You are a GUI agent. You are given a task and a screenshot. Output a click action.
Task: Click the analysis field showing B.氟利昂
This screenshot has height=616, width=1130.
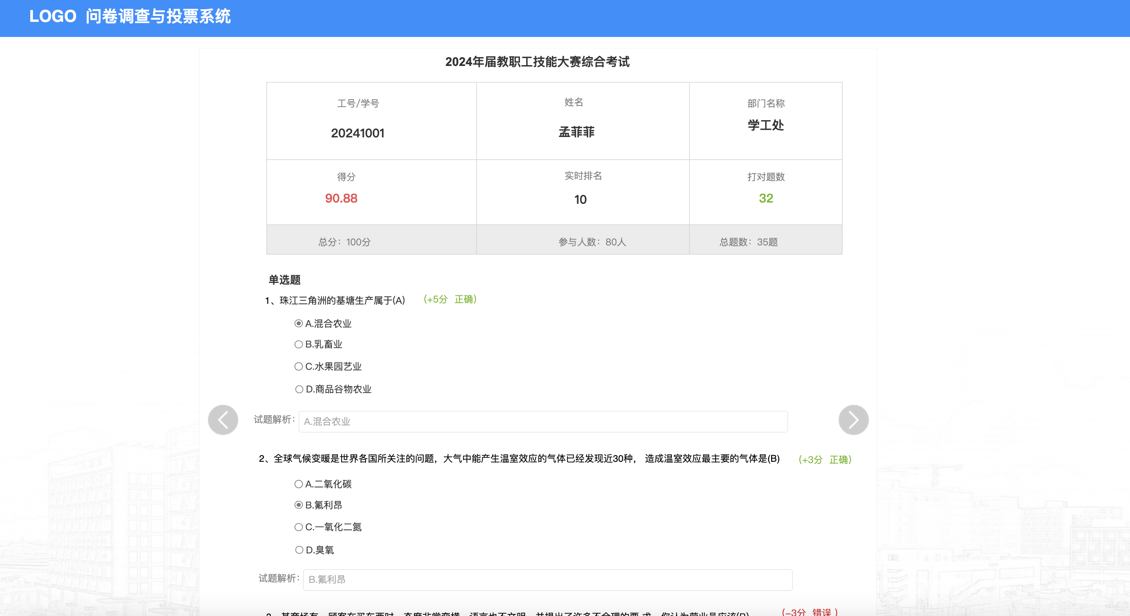click(547, 579)
